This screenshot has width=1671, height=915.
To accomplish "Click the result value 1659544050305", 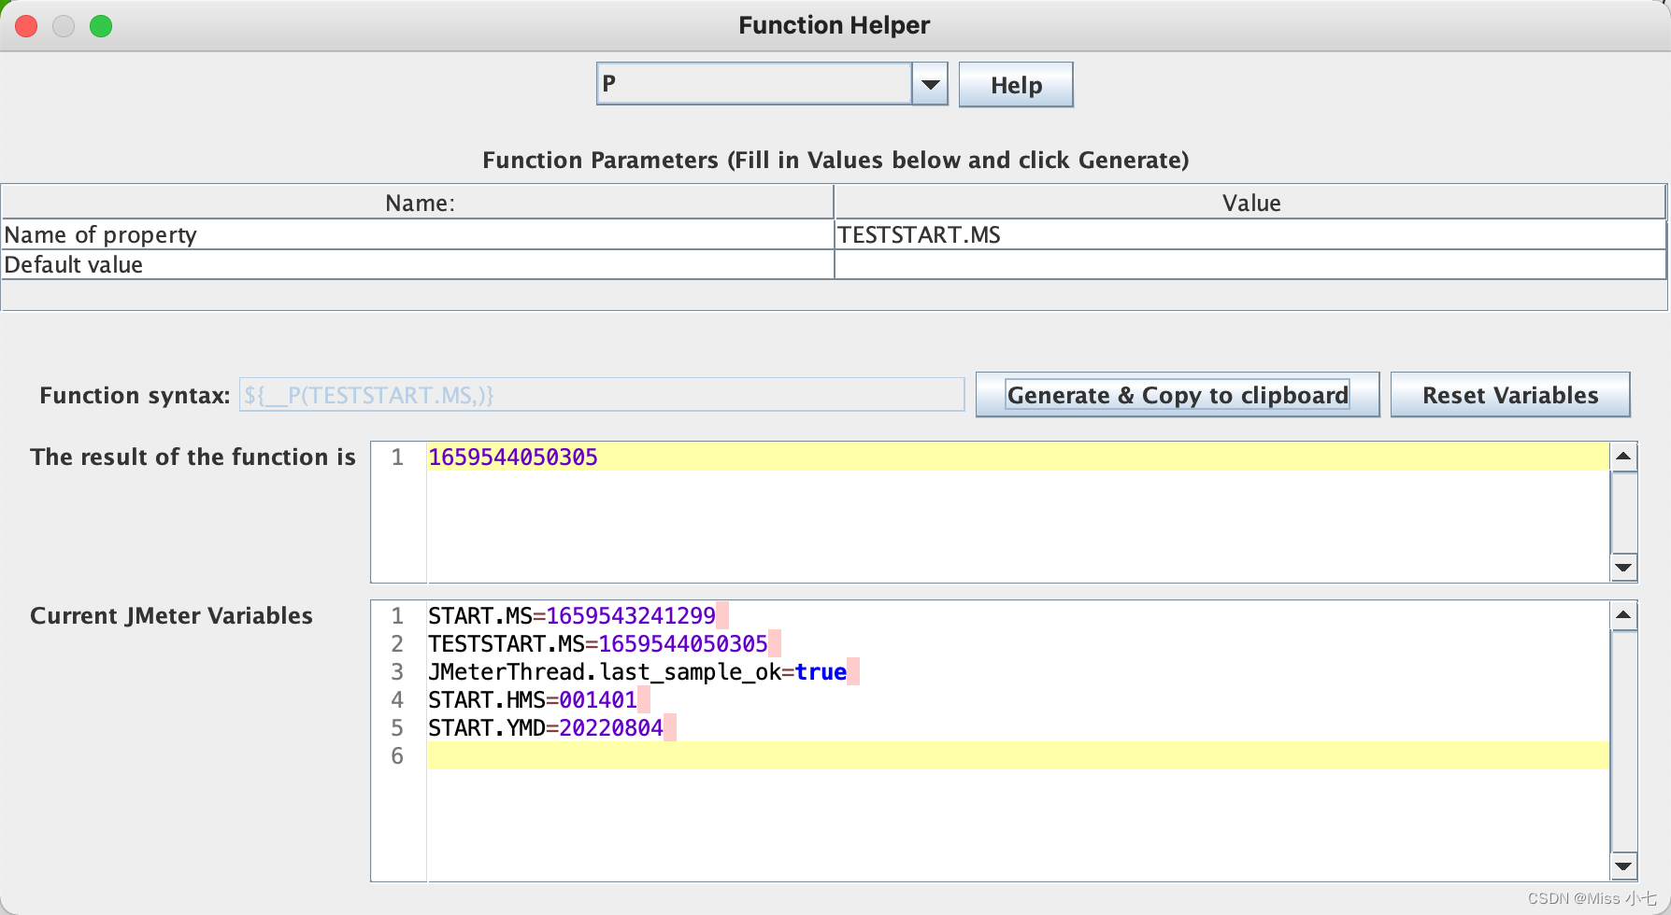I will (x=513, y=457).
